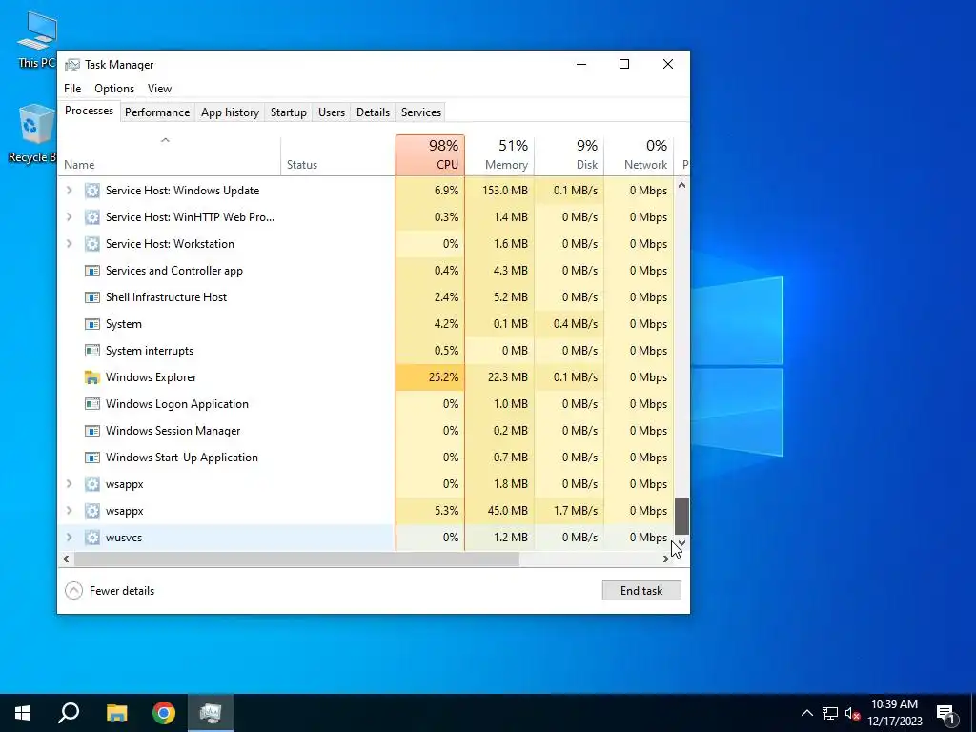Show hidden system tray icons
976x732 pixels.
(806, 713)
